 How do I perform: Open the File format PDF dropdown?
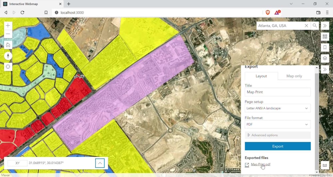(278, 124)
